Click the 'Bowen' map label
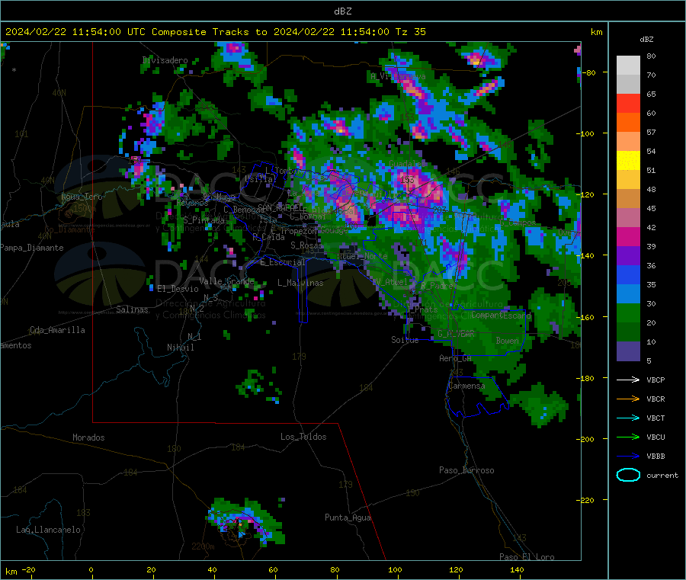Screen dimensions: 686x580 pyautogui.click(x=507, y=341)
